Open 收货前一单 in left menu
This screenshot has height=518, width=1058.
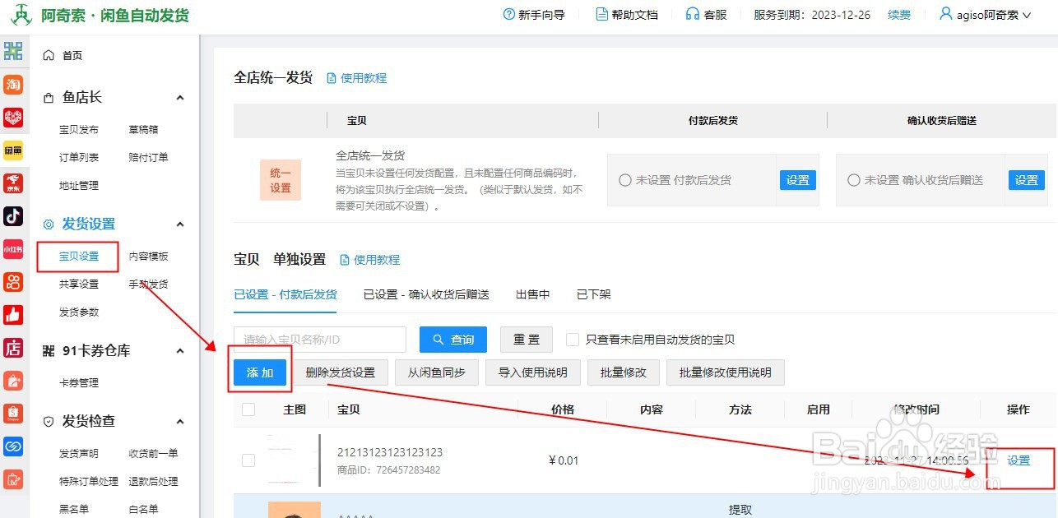click(153, 454)
